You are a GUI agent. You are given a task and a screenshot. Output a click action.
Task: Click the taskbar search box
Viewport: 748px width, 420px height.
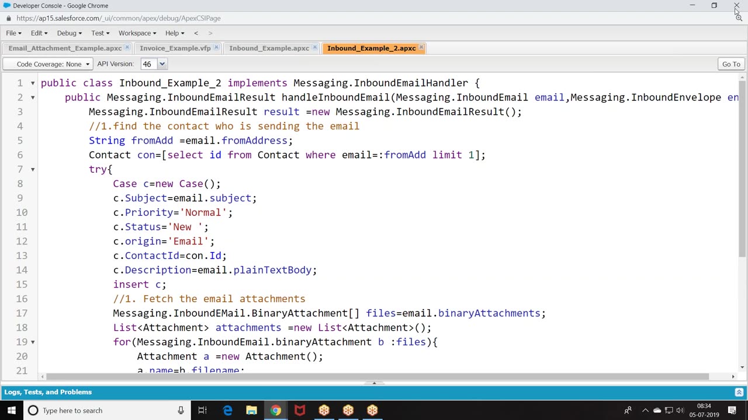[106, 411]
